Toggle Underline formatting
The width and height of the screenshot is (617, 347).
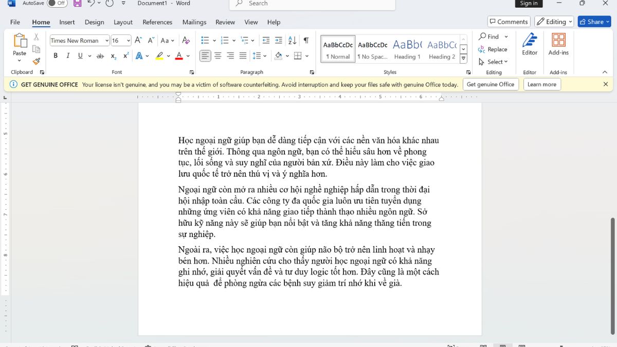(x=80, y=56)
